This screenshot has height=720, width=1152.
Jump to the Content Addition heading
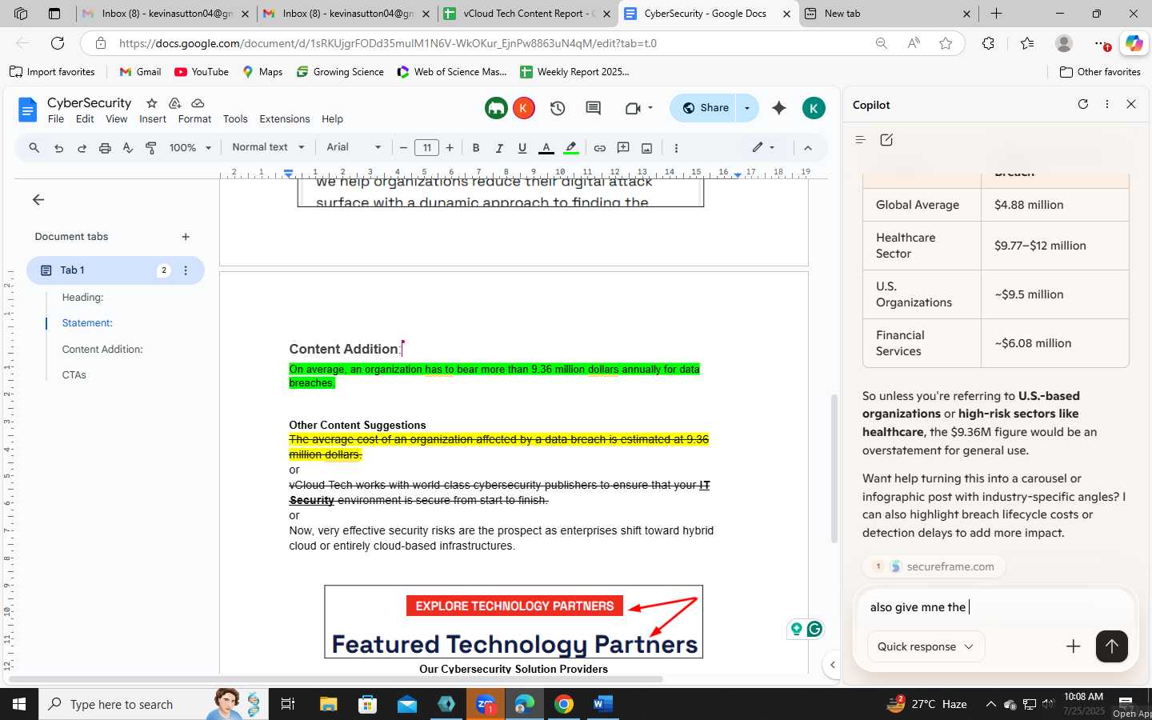click(102, 350)
